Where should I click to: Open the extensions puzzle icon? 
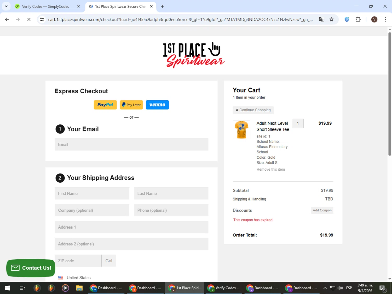(358, 19)
